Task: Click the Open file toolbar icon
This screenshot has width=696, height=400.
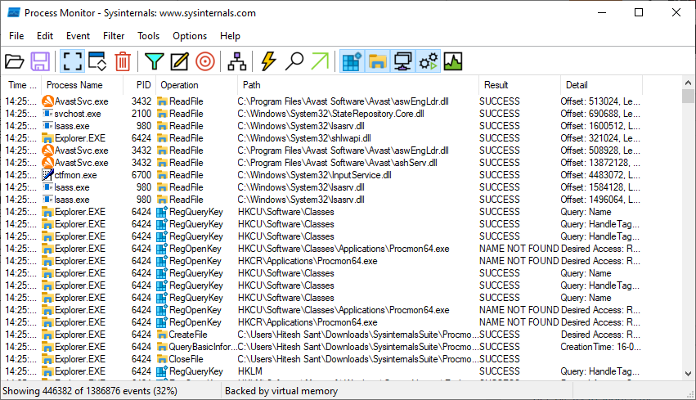Action: pyautogui.click(x=14, y=61)
